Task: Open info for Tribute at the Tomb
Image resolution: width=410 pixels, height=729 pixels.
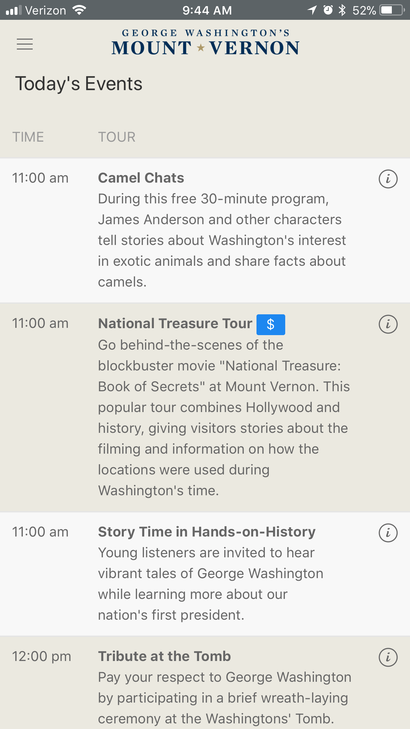Action: click(388, 657)
